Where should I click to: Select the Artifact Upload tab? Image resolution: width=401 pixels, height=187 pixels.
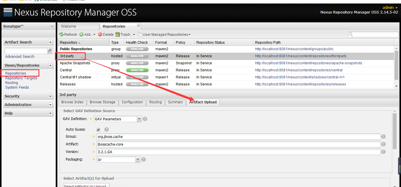pyautogui.click(x=203, y=102)
